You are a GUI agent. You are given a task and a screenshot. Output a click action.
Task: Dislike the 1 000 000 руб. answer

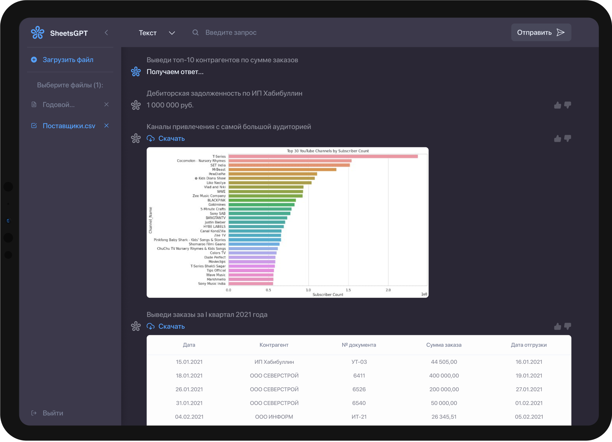(x=568, y=105)
